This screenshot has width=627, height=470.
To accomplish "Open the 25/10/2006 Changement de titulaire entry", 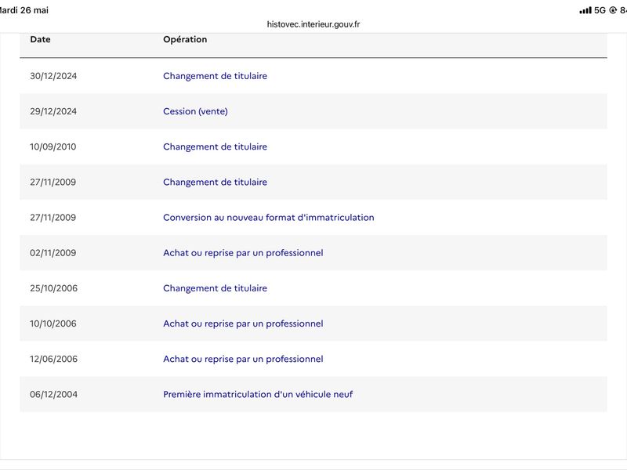I will point(215,288).
